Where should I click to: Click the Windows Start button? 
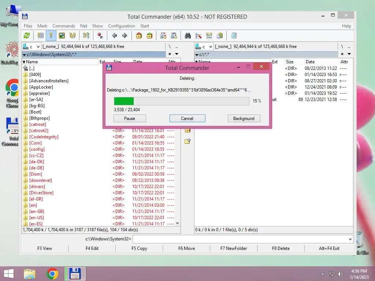click(x=9, y=274)
